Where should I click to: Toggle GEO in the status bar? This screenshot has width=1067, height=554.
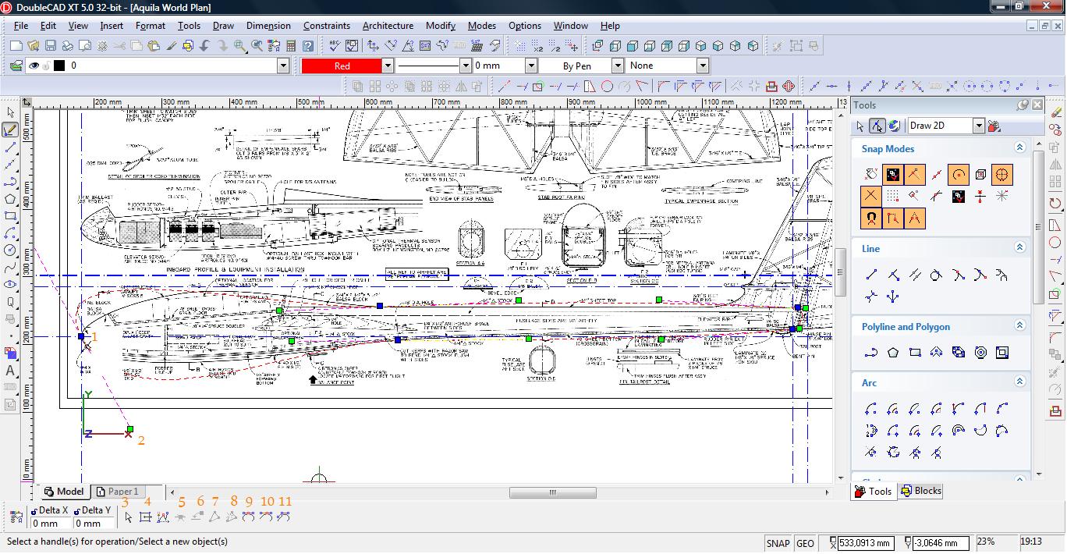pyautogui.click(x=805, y=543)
